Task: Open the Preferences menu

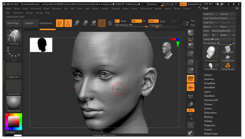Action: (x=146, y=9)
